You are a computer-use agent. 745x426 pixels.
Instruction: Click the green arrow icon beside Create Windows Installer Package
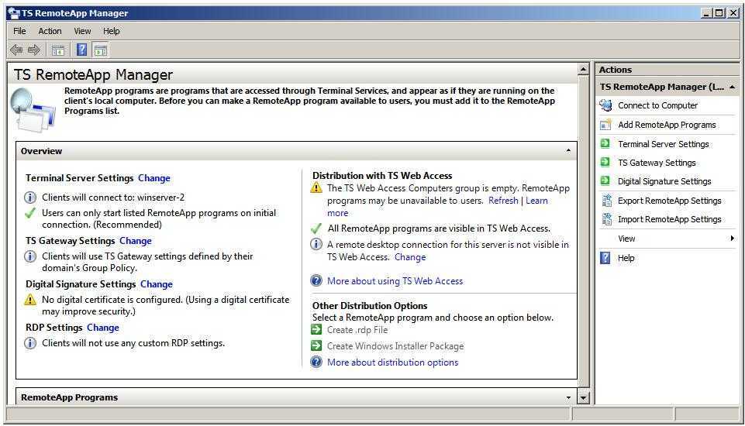click(x=316, y=345)
